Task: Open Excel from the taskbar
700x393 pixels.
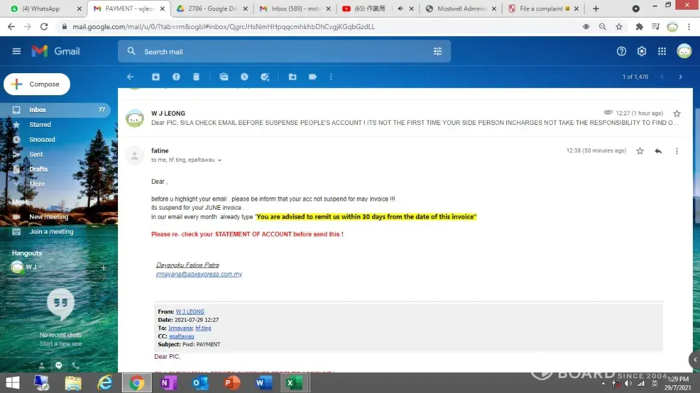Action: coord(294,383)
